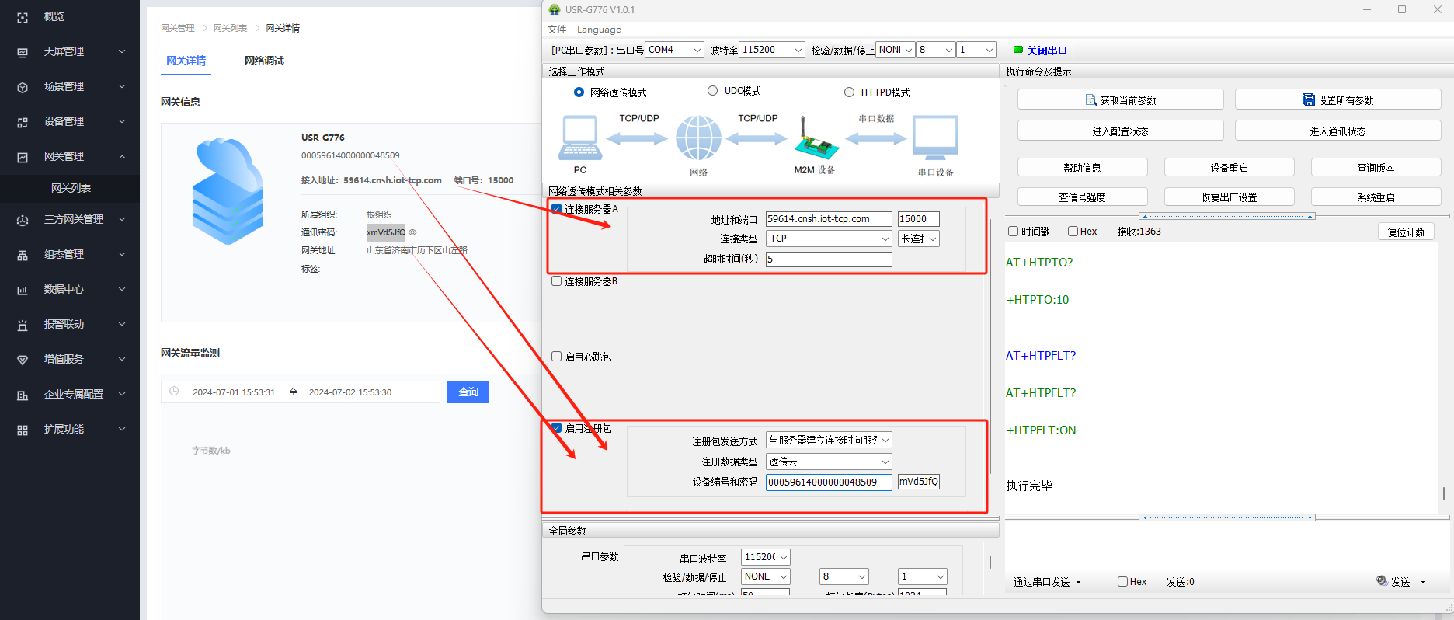The height and width of the screenshot is (620, 1454).
Task: Open the Language menu
Action: click(599, 30)
